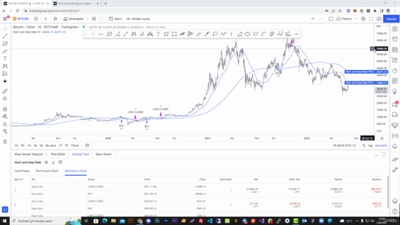Toggle log scale on the price axis

[x=370, y=146]
